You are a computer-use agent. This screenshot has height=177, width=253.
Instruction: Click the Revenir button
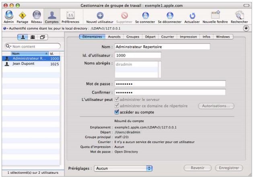click(197, 168)
